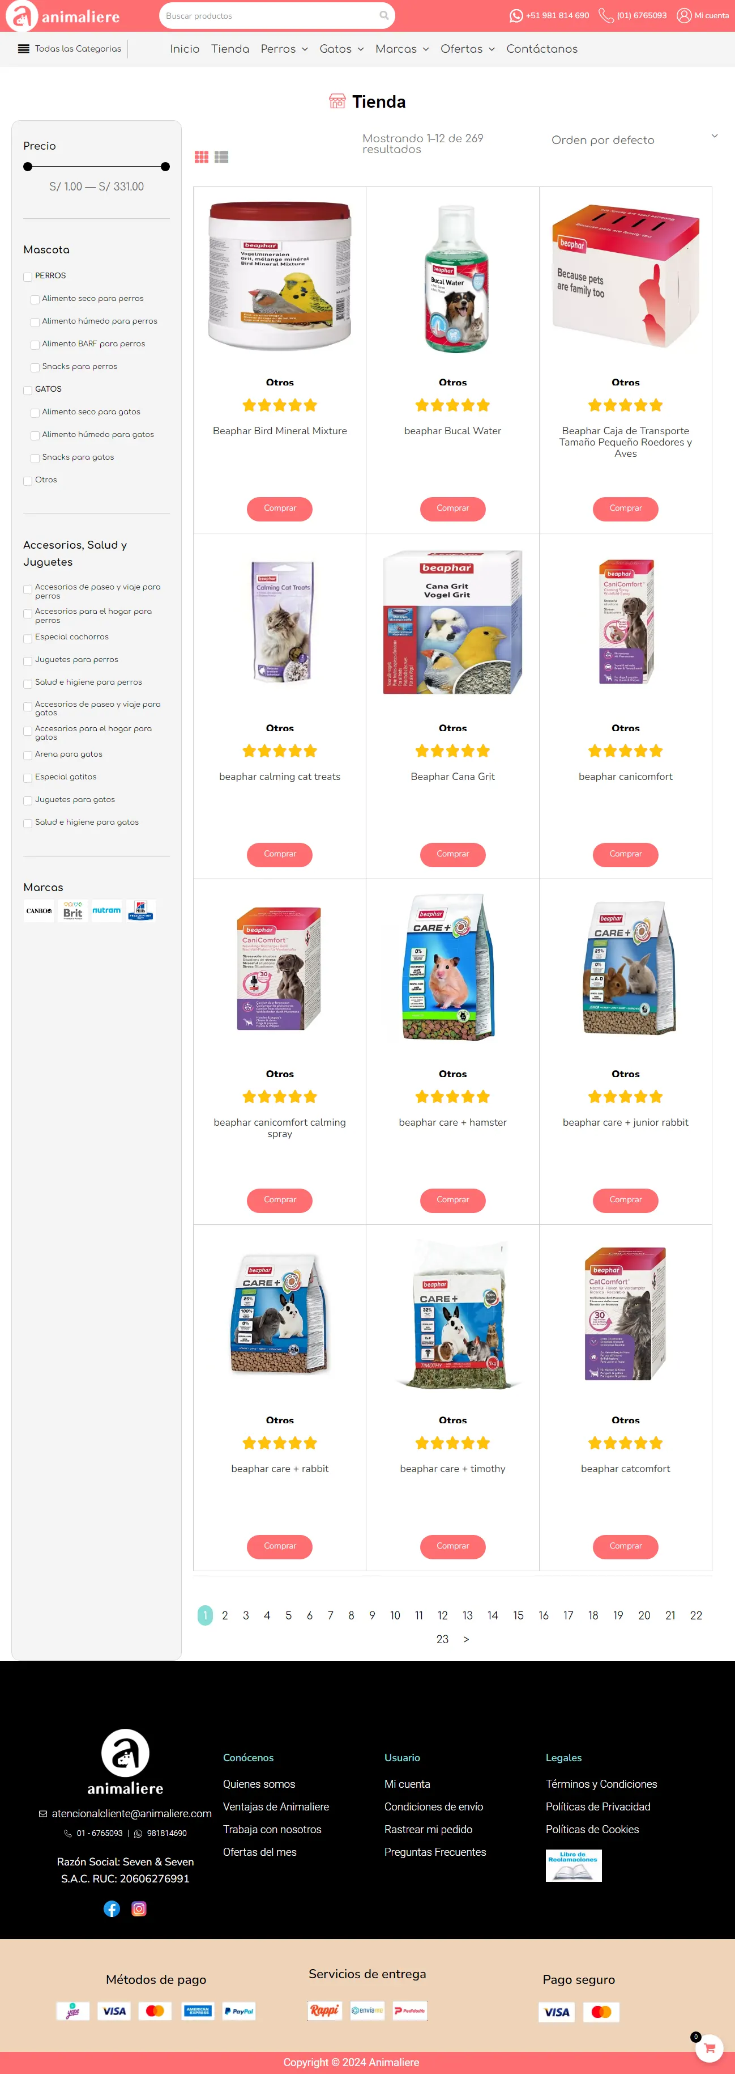Enable the Arena para gatos checkbox
The width and height of the screenshot is (735, 2074).
coord(28,755)
